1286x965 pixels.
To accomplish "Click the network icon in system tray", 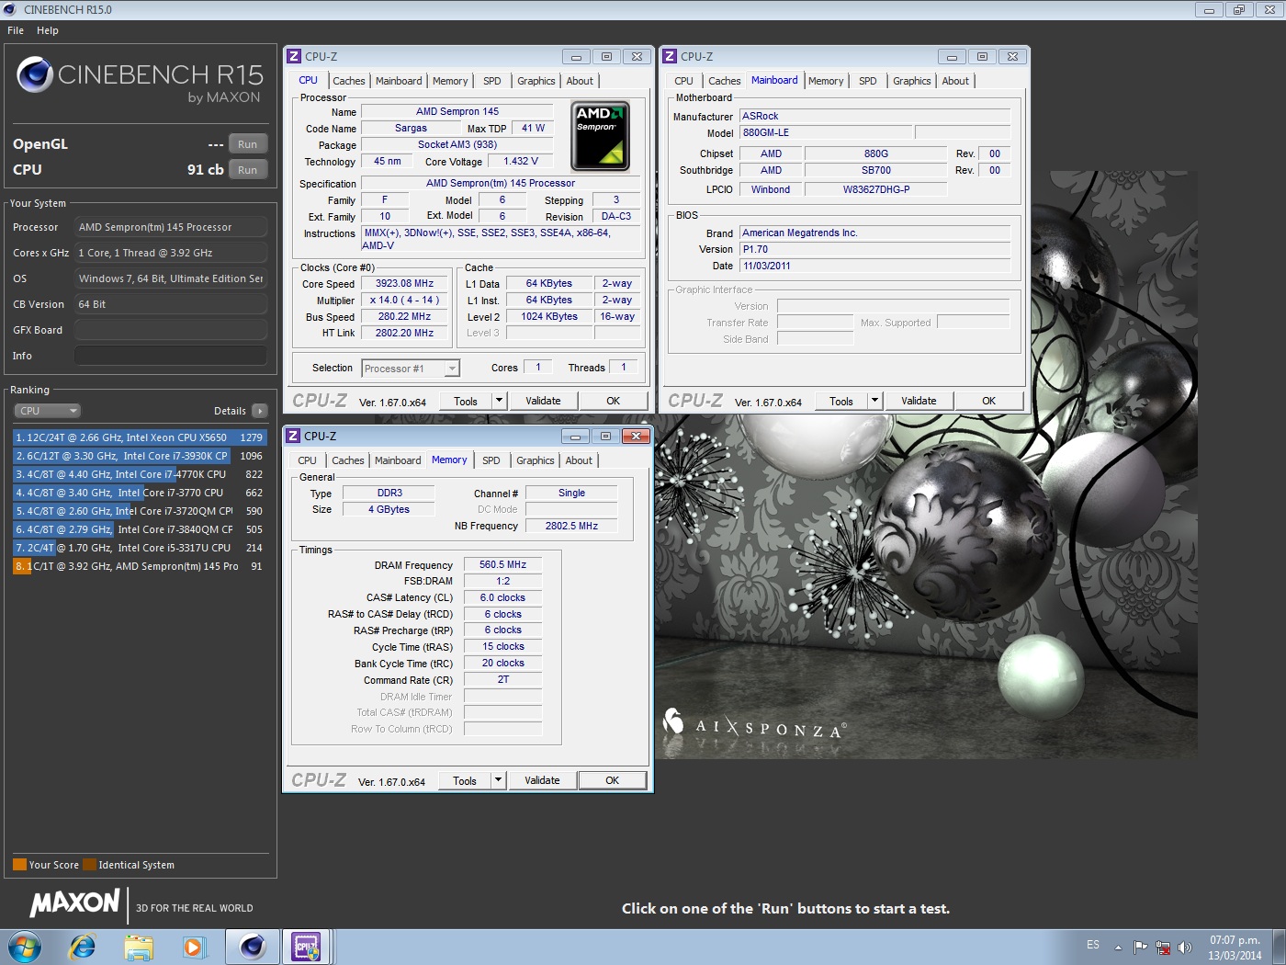I will pyautogui.click(x=1163, y=948).
